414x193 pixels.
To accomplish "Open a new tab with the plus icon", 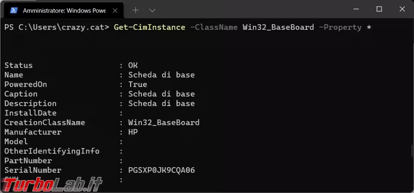I will (135, 9).
